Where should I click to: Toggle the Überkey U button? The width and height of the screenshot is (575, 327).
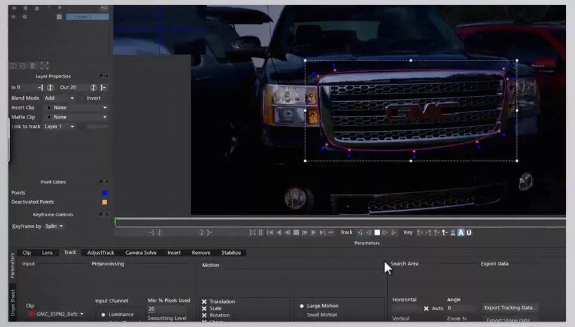pyautogui.click(x=468, y=233)
